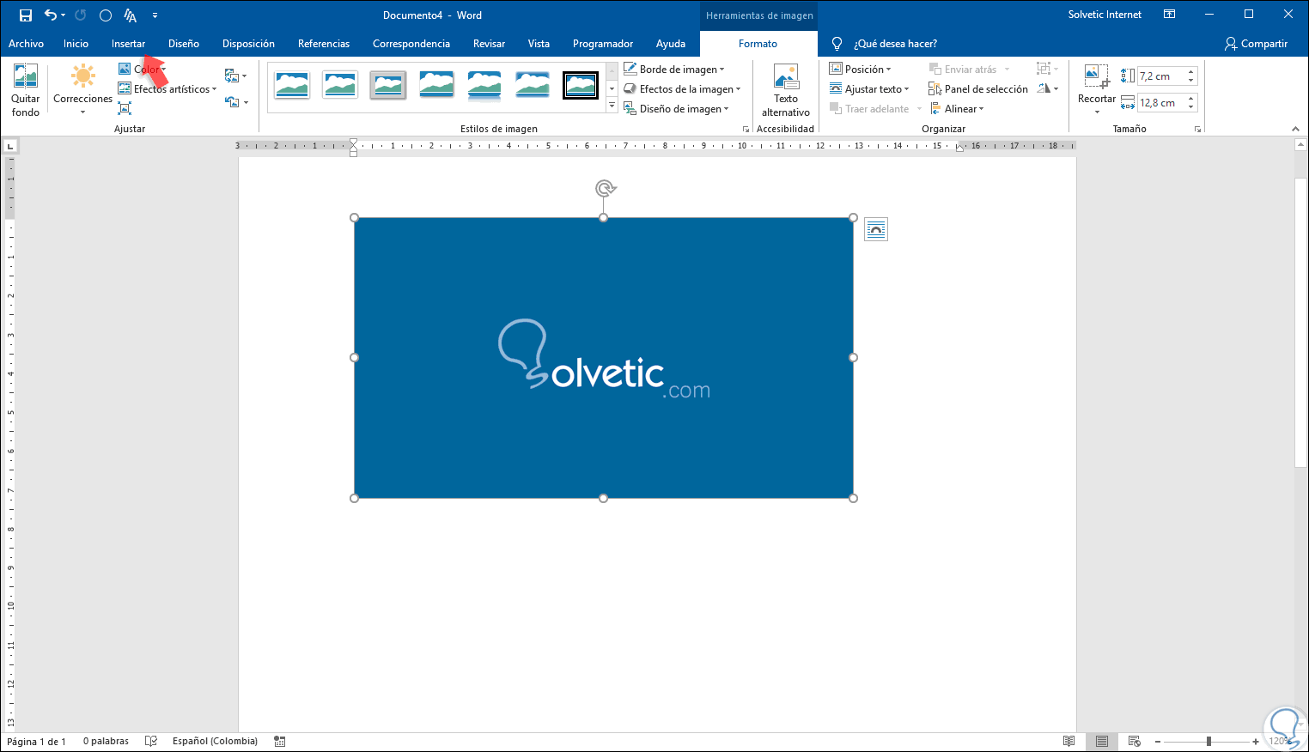This screenshot has height=752, width=1309.
Task: Open the Vista tab
Action: tap(539, 44)
